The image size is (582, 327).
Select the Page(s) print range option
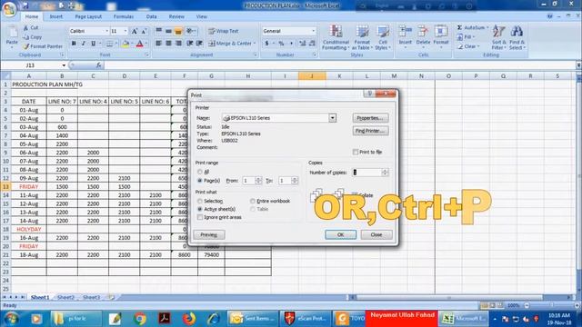tap(200, 181)
